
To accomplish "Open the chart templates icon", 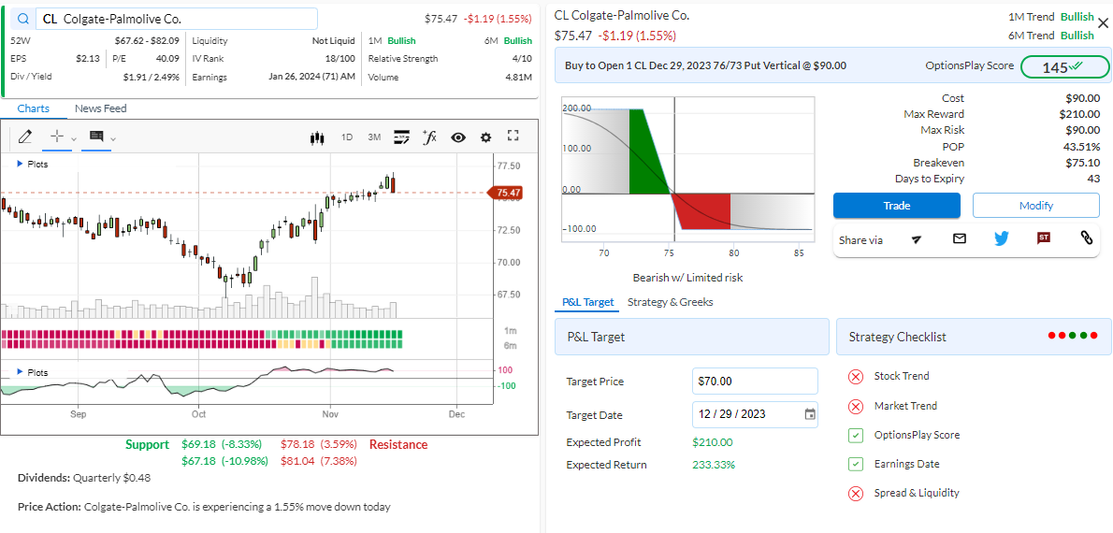I will pos(402,137).
